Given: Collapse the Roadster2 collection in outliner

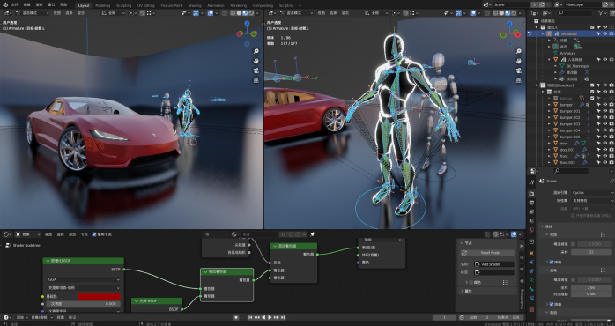Looking at the screenshot, I should (537, 85).
